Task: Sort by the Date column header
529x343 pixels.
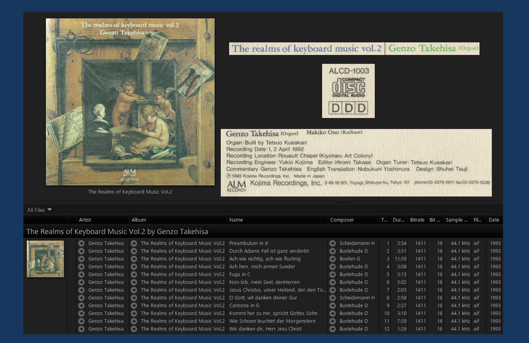Action: pos(494,220)
